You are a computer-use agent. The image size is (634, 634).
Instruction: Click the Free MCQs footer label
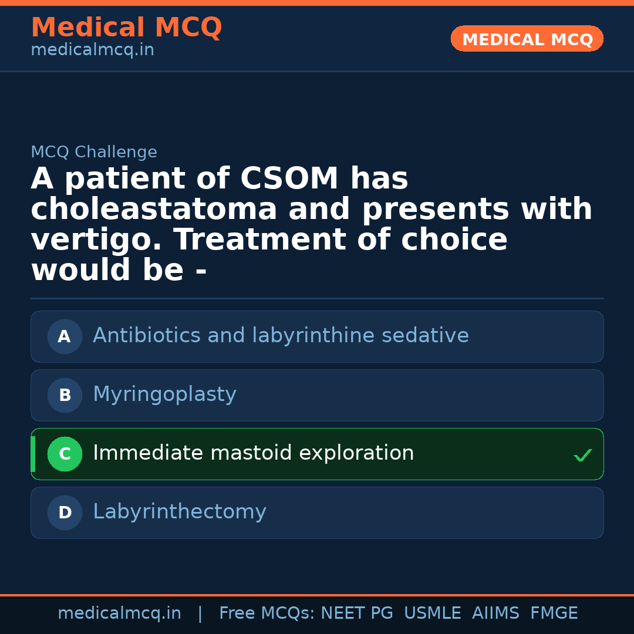(x=267, y=613)
